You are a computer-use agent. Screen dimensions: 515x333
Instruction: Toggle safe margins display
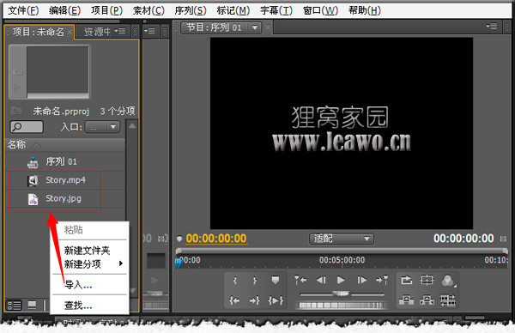click(427, 280)
